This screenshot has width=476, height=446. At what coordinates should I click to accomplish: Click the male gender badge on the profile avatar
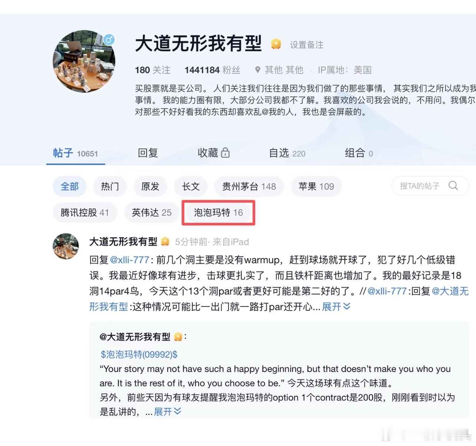tap(109, 39)
